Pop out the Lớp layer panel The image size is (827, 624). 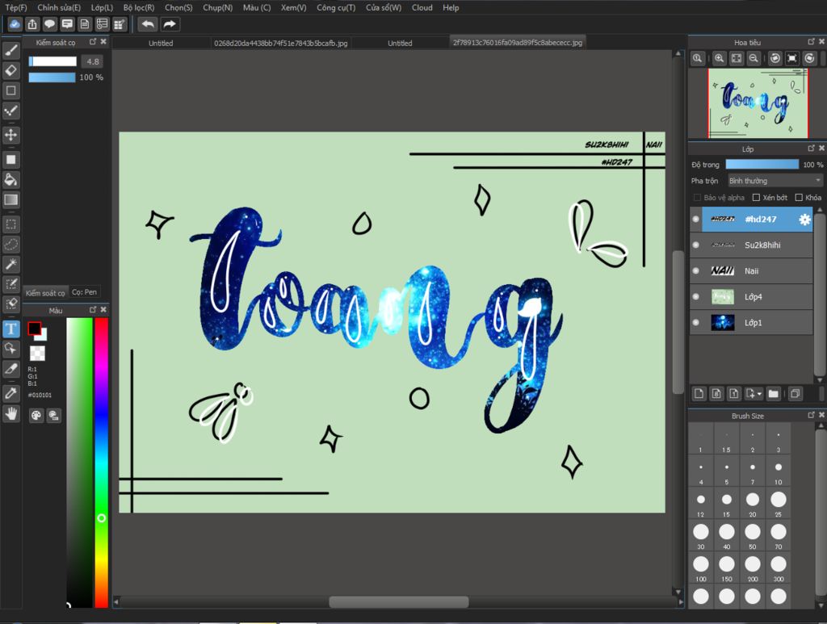point(811,148)
